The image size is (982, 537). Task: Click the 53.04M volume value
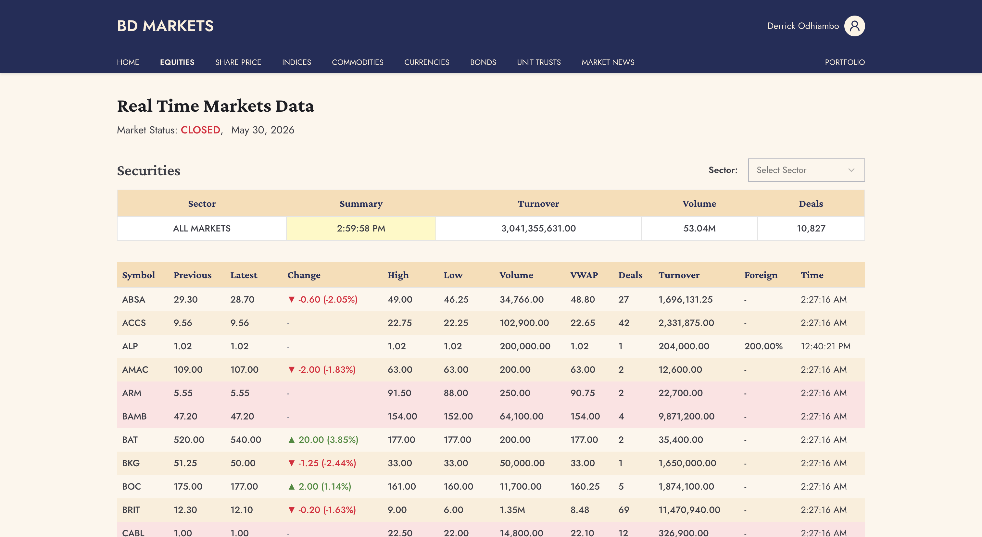click(x=699, y=228)
